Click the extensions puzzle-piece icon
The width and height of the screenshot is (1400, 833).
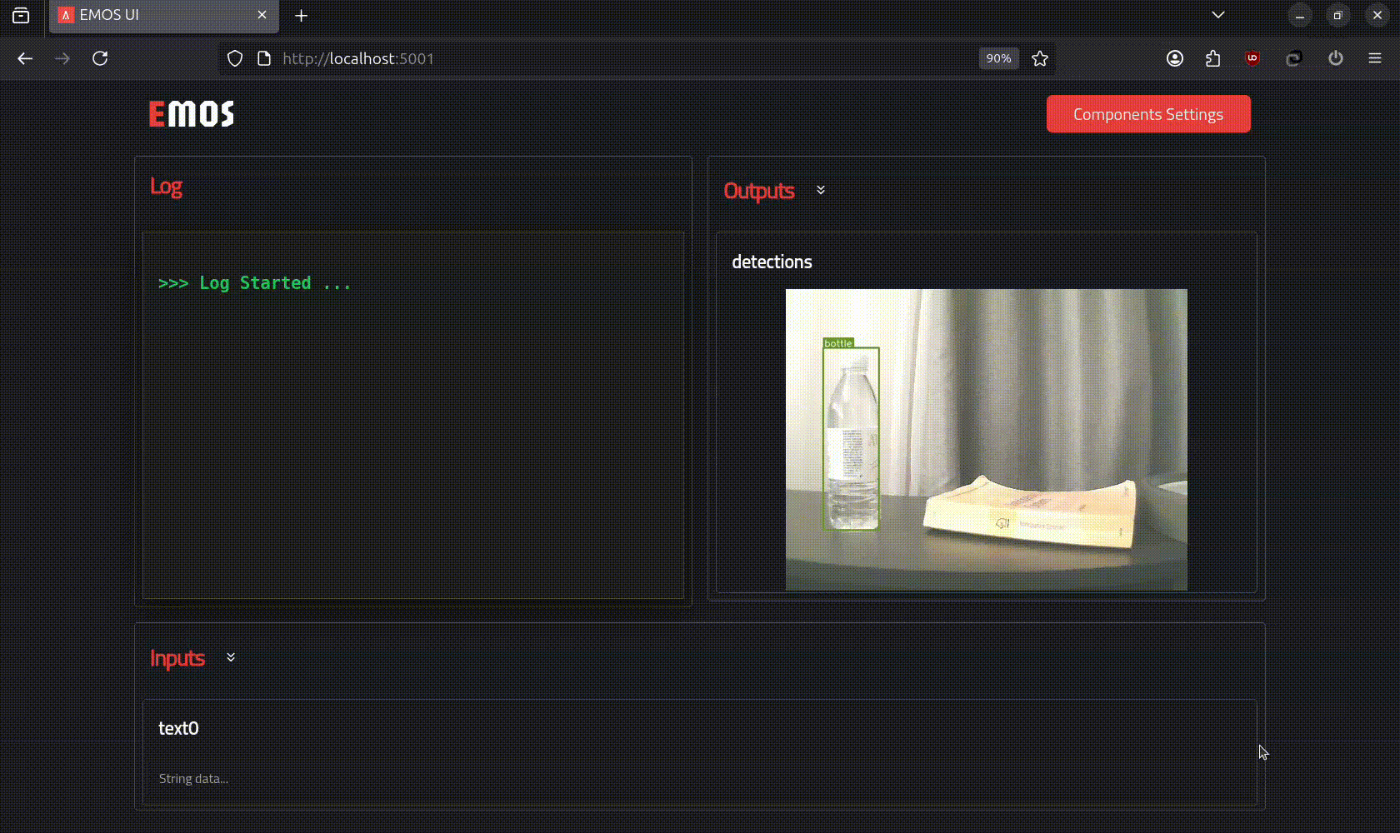1213,58
